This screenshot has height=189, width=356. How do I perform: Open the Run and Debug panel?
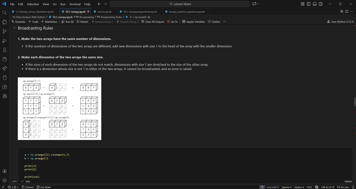coord(4,40)
